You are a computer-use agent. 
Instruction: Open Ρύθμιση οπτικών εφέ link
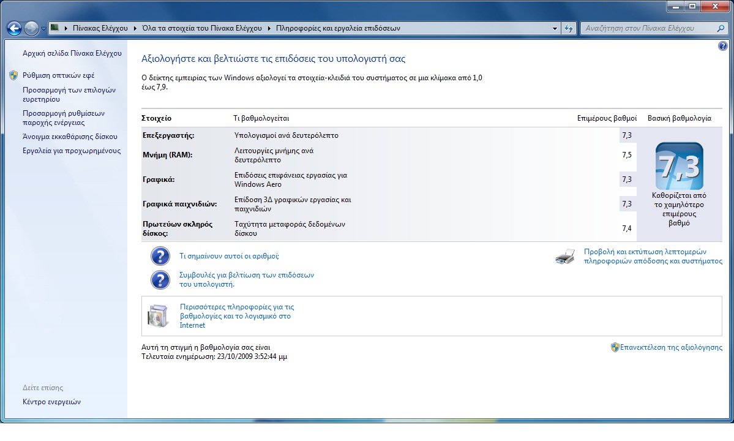[59, 75]
